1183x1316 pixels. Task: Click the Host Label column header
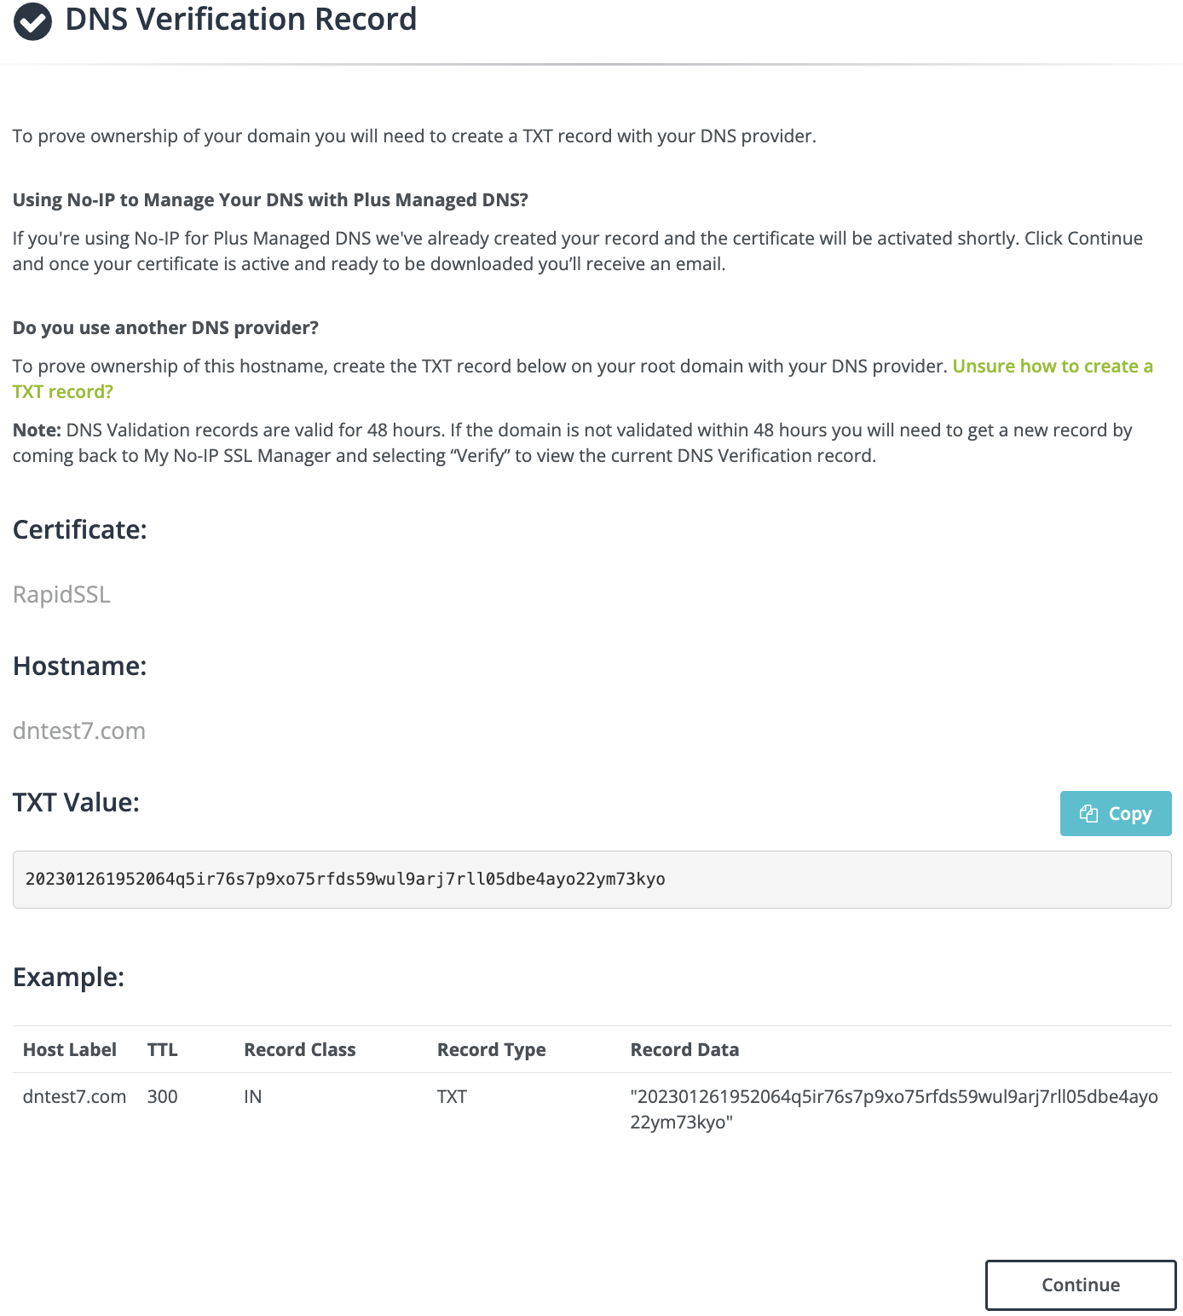70,1049
